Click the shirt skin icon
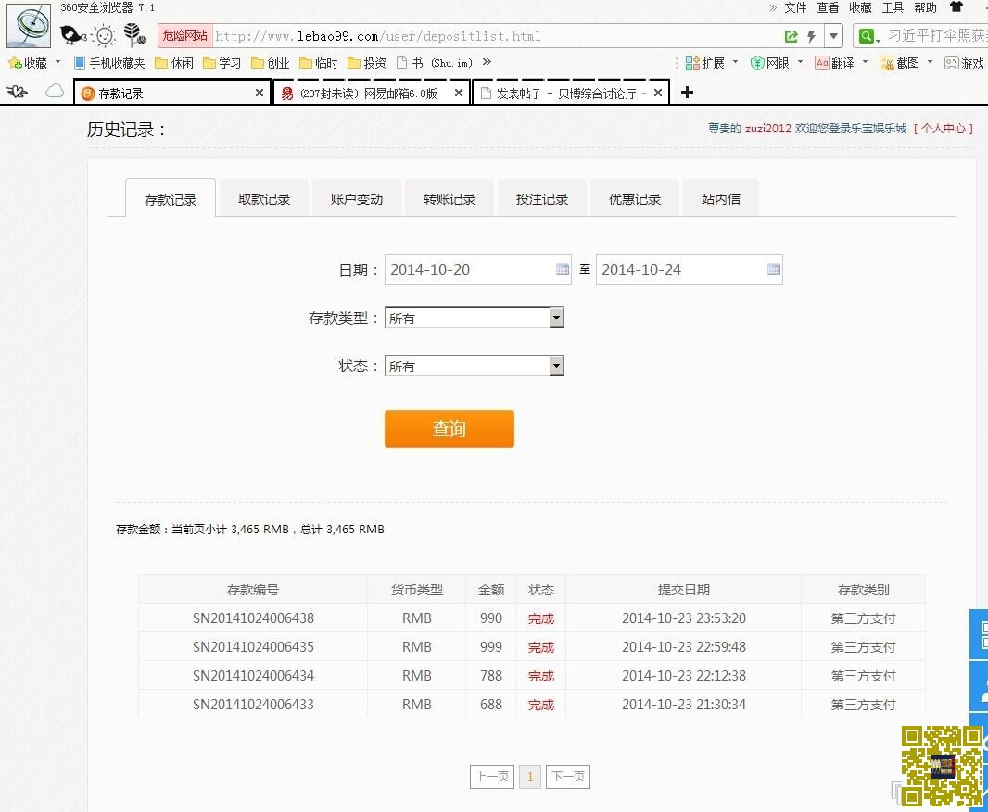This screenshot has width=988, height=812. pos(956,6)
